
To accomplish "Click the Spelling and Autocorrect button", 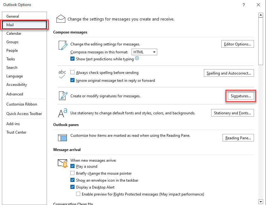I will (229, 73).
